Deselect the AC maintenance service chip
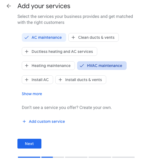The width and height of the screenshot is (143, 161). pos(44,37)
